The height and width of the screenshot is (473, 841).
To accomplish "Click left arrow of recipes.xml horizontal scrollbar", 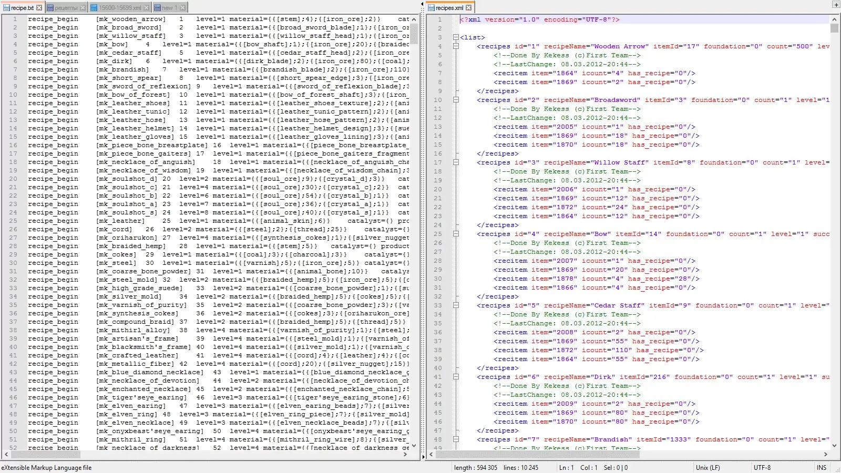I will point(431,454).
